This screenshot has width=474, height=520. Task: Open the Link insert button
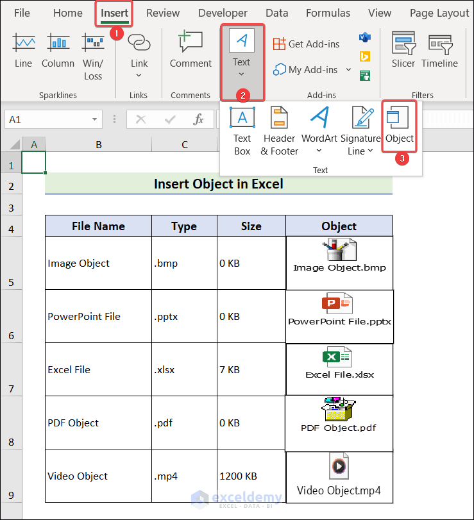[139, 55]
